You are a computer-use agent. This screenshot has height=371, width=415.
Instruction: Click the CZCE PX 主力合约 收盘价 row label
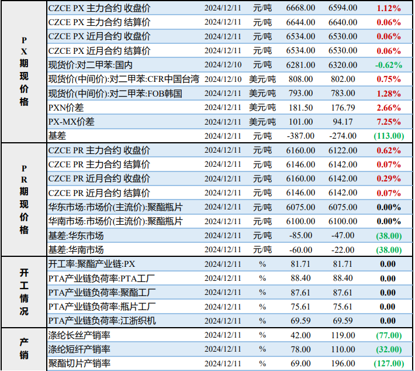click(99, 8)
